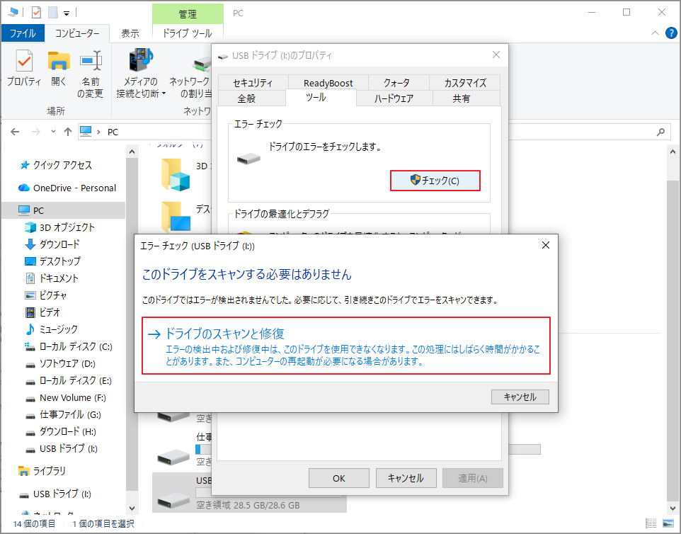Switch to the 表示 ribbon tab
This screenshot has width=681, height=534.
point(130,33)
